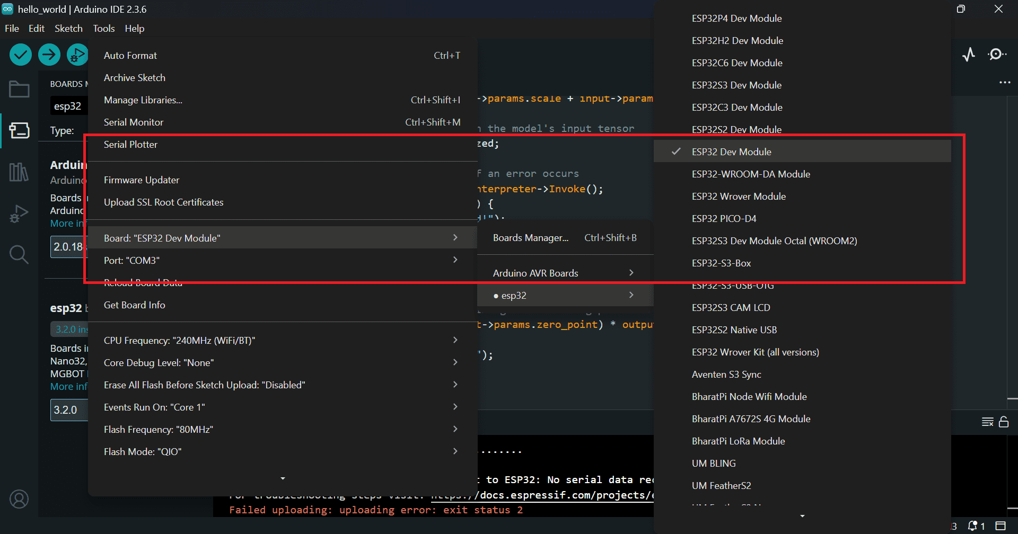The width and height of the screenshot is (1018, 534).
Task: Expand the Flash Frequency 80MHz submenu
Action: pos(283,429)
